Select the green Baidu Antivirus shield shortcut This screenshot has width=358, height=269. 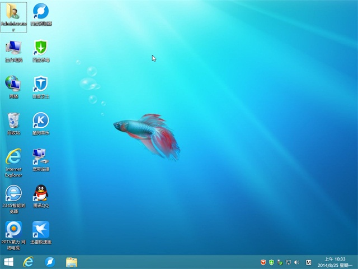(41, 48)
